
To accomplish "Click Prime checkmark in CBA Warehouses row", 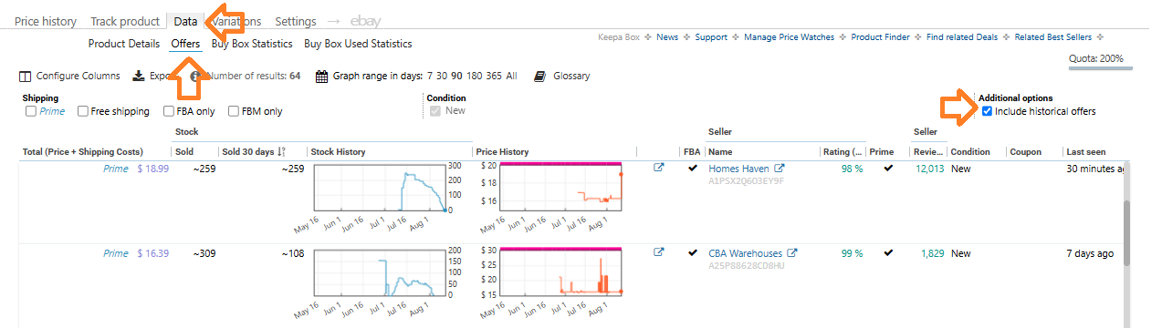I will pyautogui.click(x=889, y=253).
